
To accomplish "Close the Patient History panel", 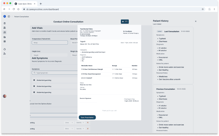I will [196, 21].
